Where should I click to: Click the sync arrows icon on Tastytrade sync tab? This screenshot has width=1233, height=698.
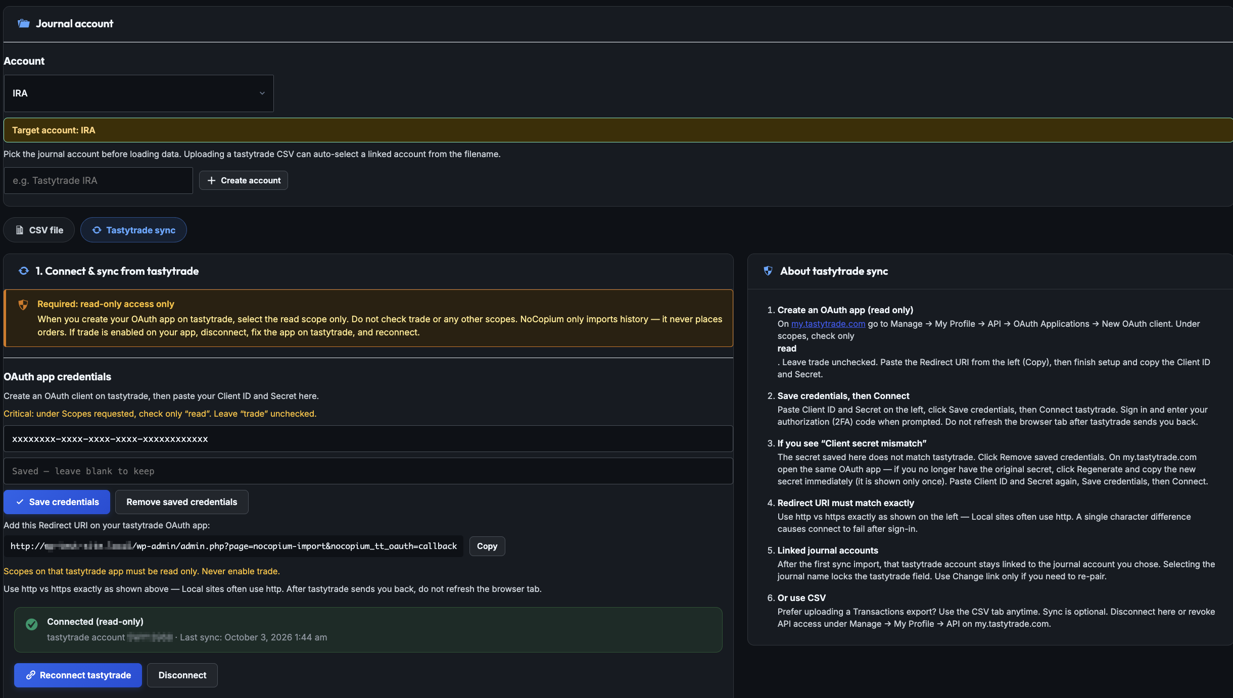click(x=97, y=230)
